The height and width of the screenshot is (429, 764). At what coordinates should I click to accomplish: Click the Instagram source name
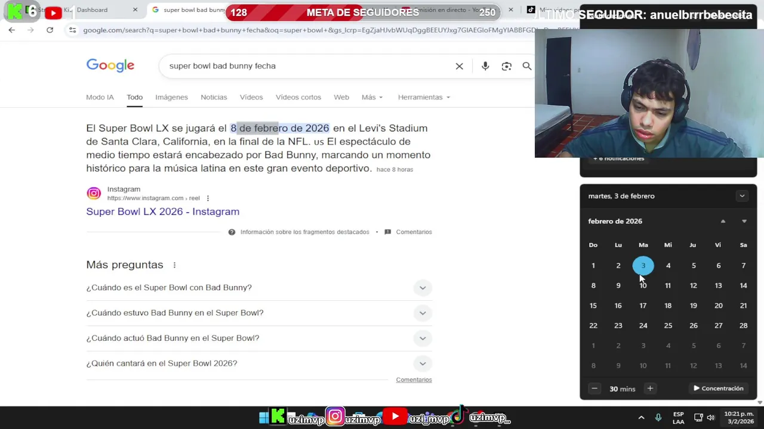click(124, 189)
